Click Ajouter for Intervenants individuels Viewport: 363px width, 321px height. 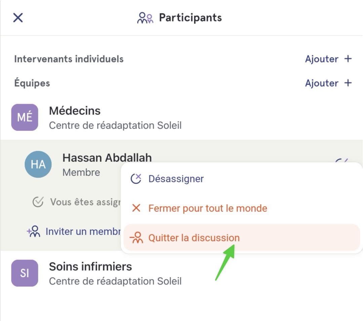(x=322, y=59)
